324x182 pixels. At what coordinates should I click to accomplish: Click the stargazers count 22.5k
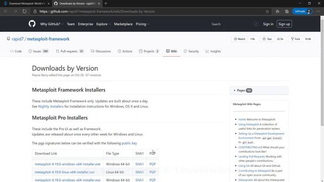coord(280,39)
